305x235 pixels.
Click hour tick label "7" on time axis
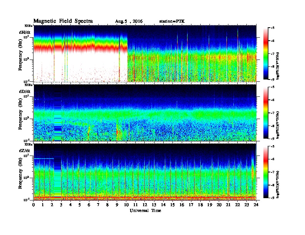tap(98, 205)
